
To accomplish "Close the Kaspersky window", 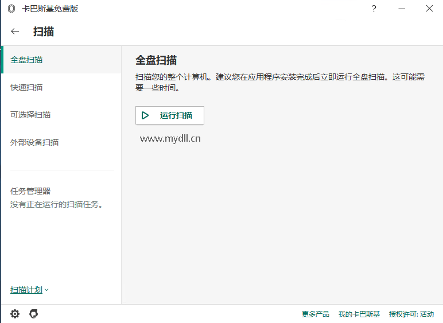I will tap(429, 9).
